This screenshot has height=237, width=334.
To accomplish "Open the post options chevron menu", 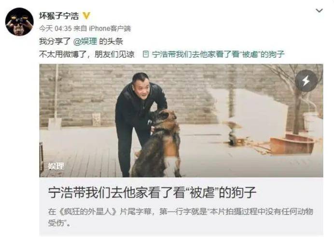I will [319, 10].
